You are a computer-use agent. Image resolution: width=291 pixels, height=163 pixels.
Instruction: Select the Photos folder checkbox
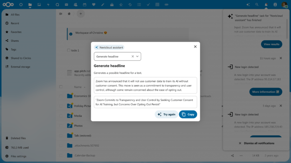tap(61, 126)
